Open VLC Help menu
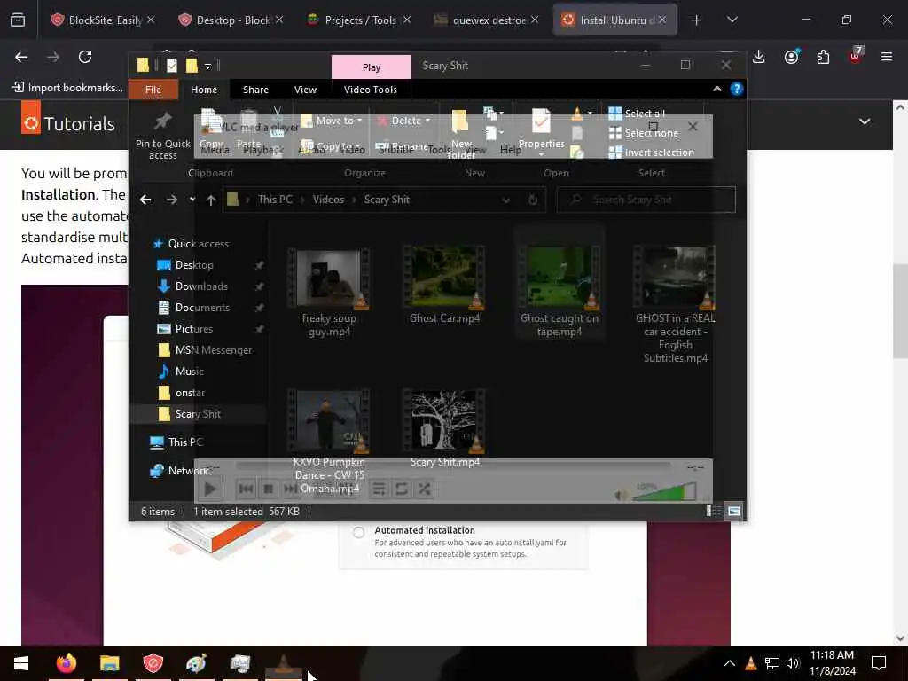The width and height of the screenshot is (908, 681). 511,149
